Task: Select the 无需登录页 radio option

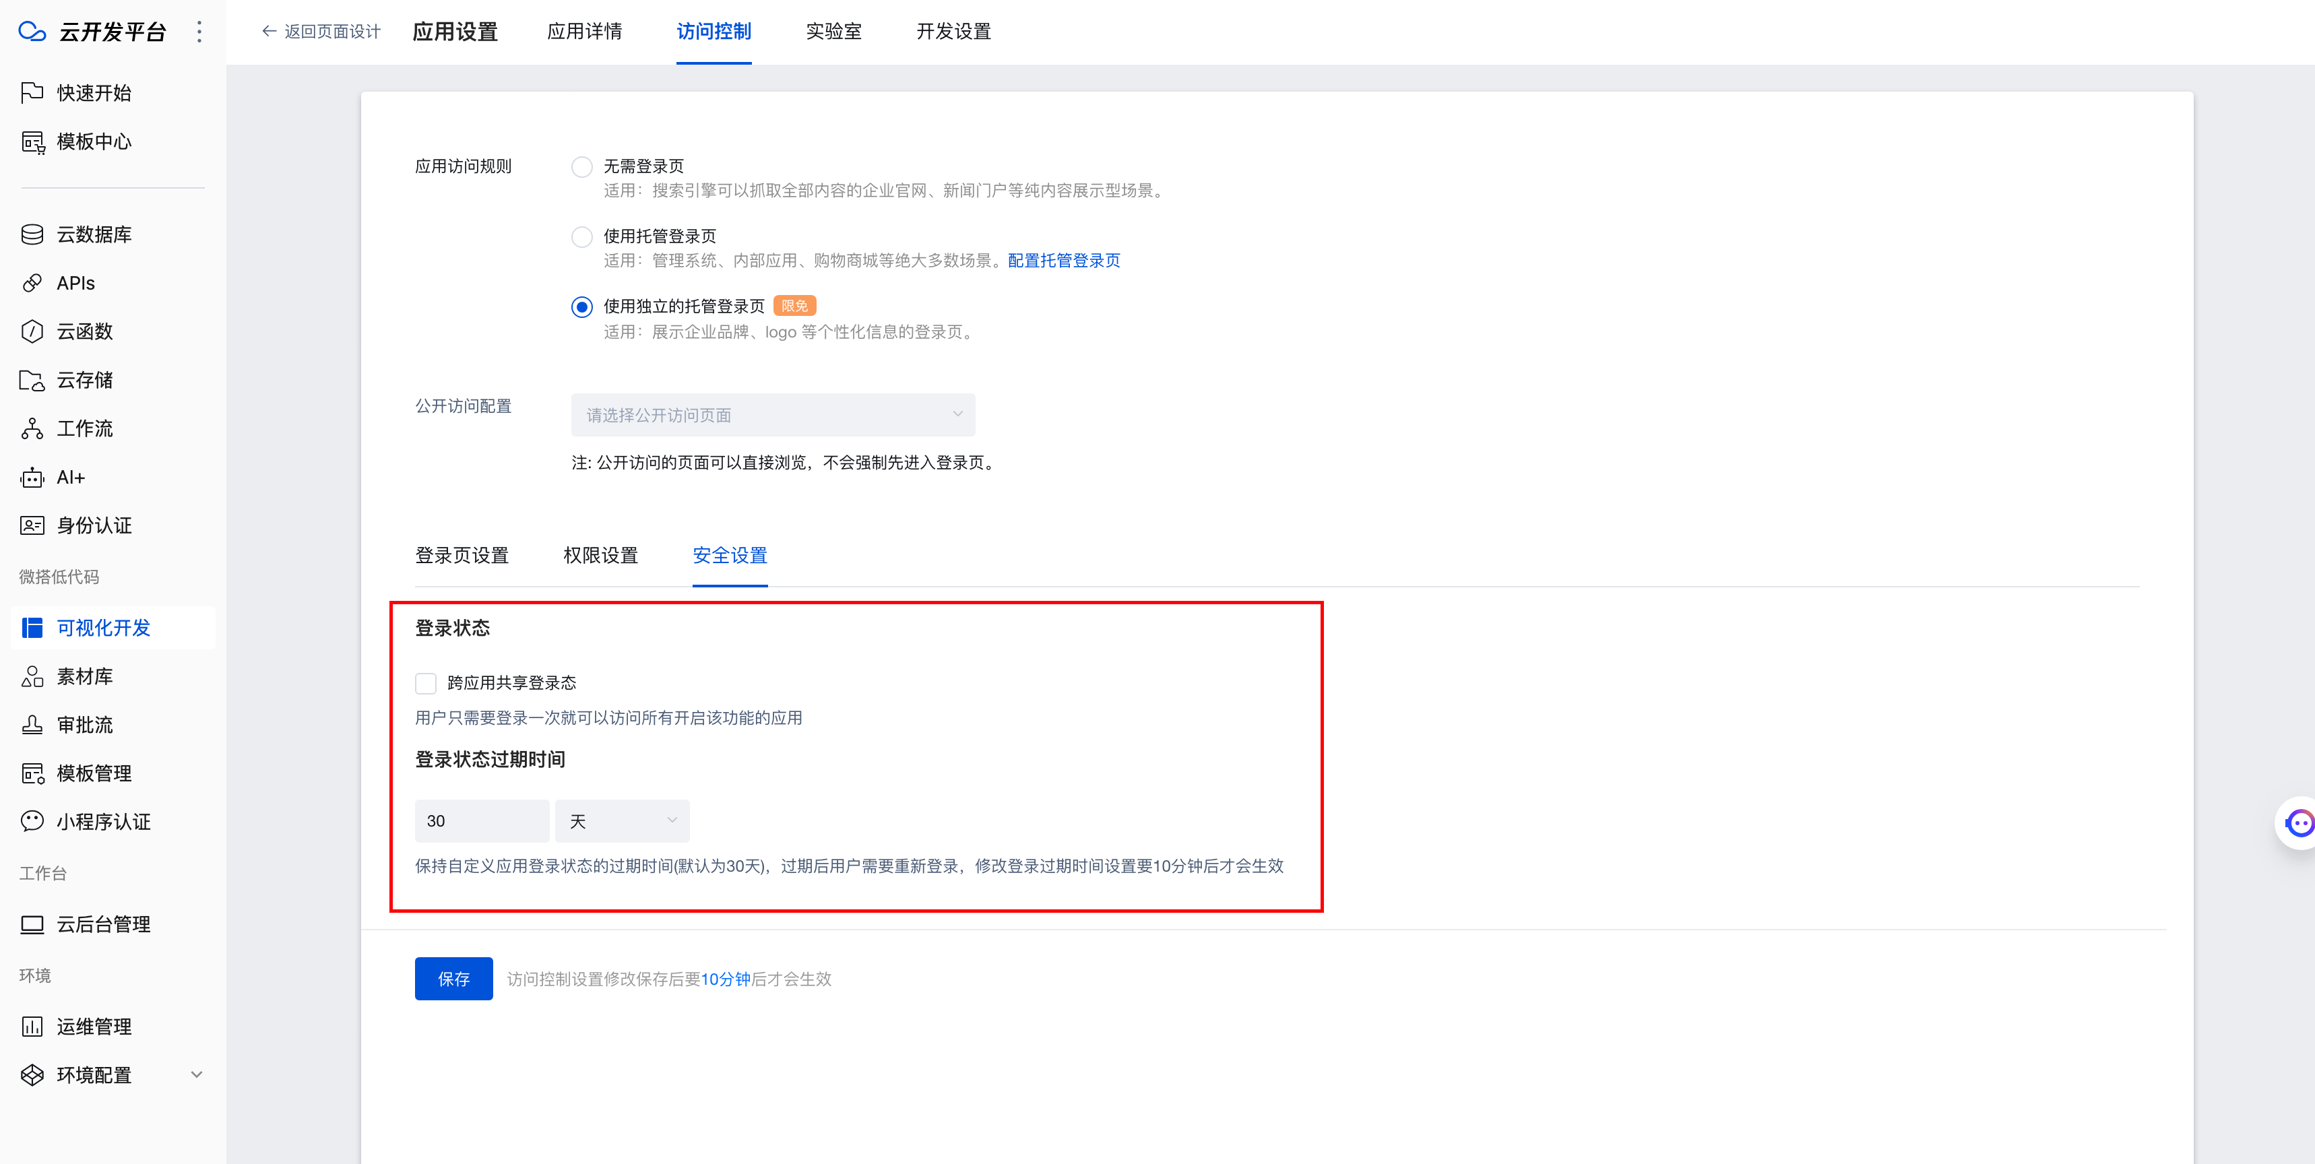Action: [x=582, y=167]
